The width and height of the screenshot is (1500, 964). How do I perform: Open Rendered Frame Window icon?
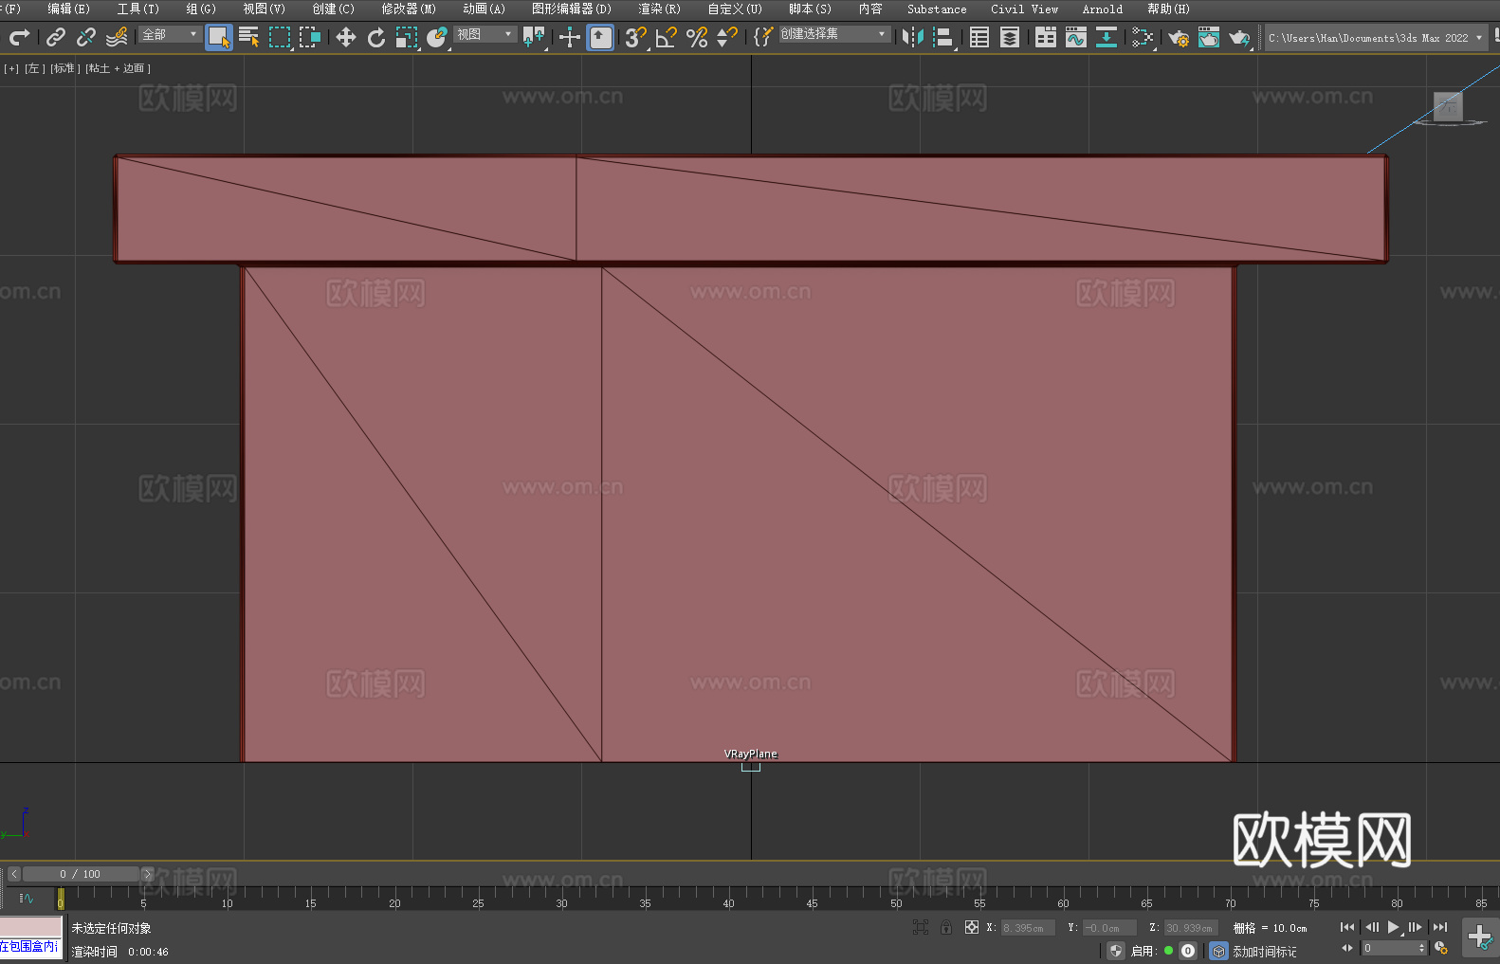[x=1209, y=37]
